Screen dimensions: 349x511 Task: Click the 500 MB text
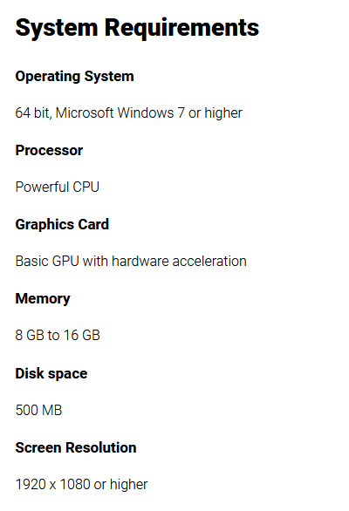point(38,411)
